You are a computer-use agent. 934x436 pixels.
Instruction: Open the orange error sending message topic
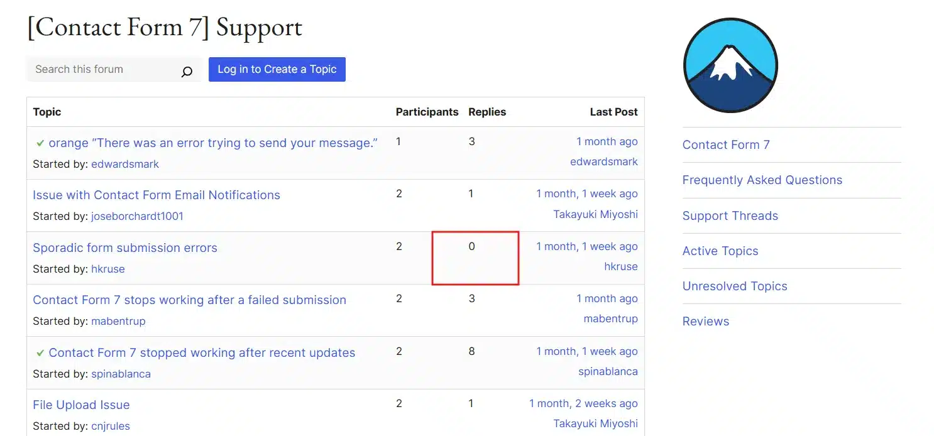point(213,143)
